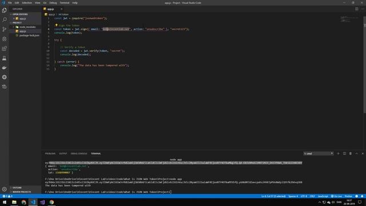Select the app.js editor tab
Image resolution: width=366 pixels, height=206 pixels.
click(x=53, y=9)
